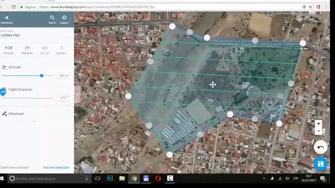
Task: Expand the Advanced settings section
Action: [16, 114]
